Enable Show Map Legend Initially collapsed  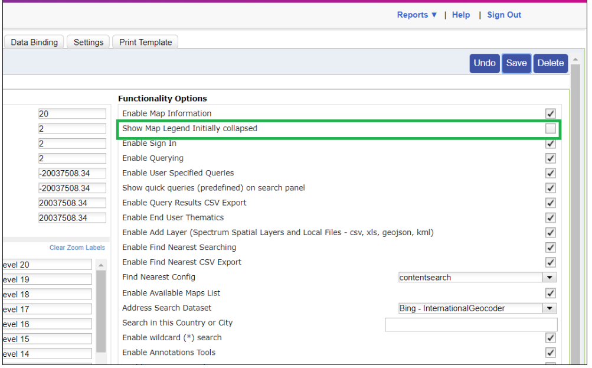[x=551, y=128]
